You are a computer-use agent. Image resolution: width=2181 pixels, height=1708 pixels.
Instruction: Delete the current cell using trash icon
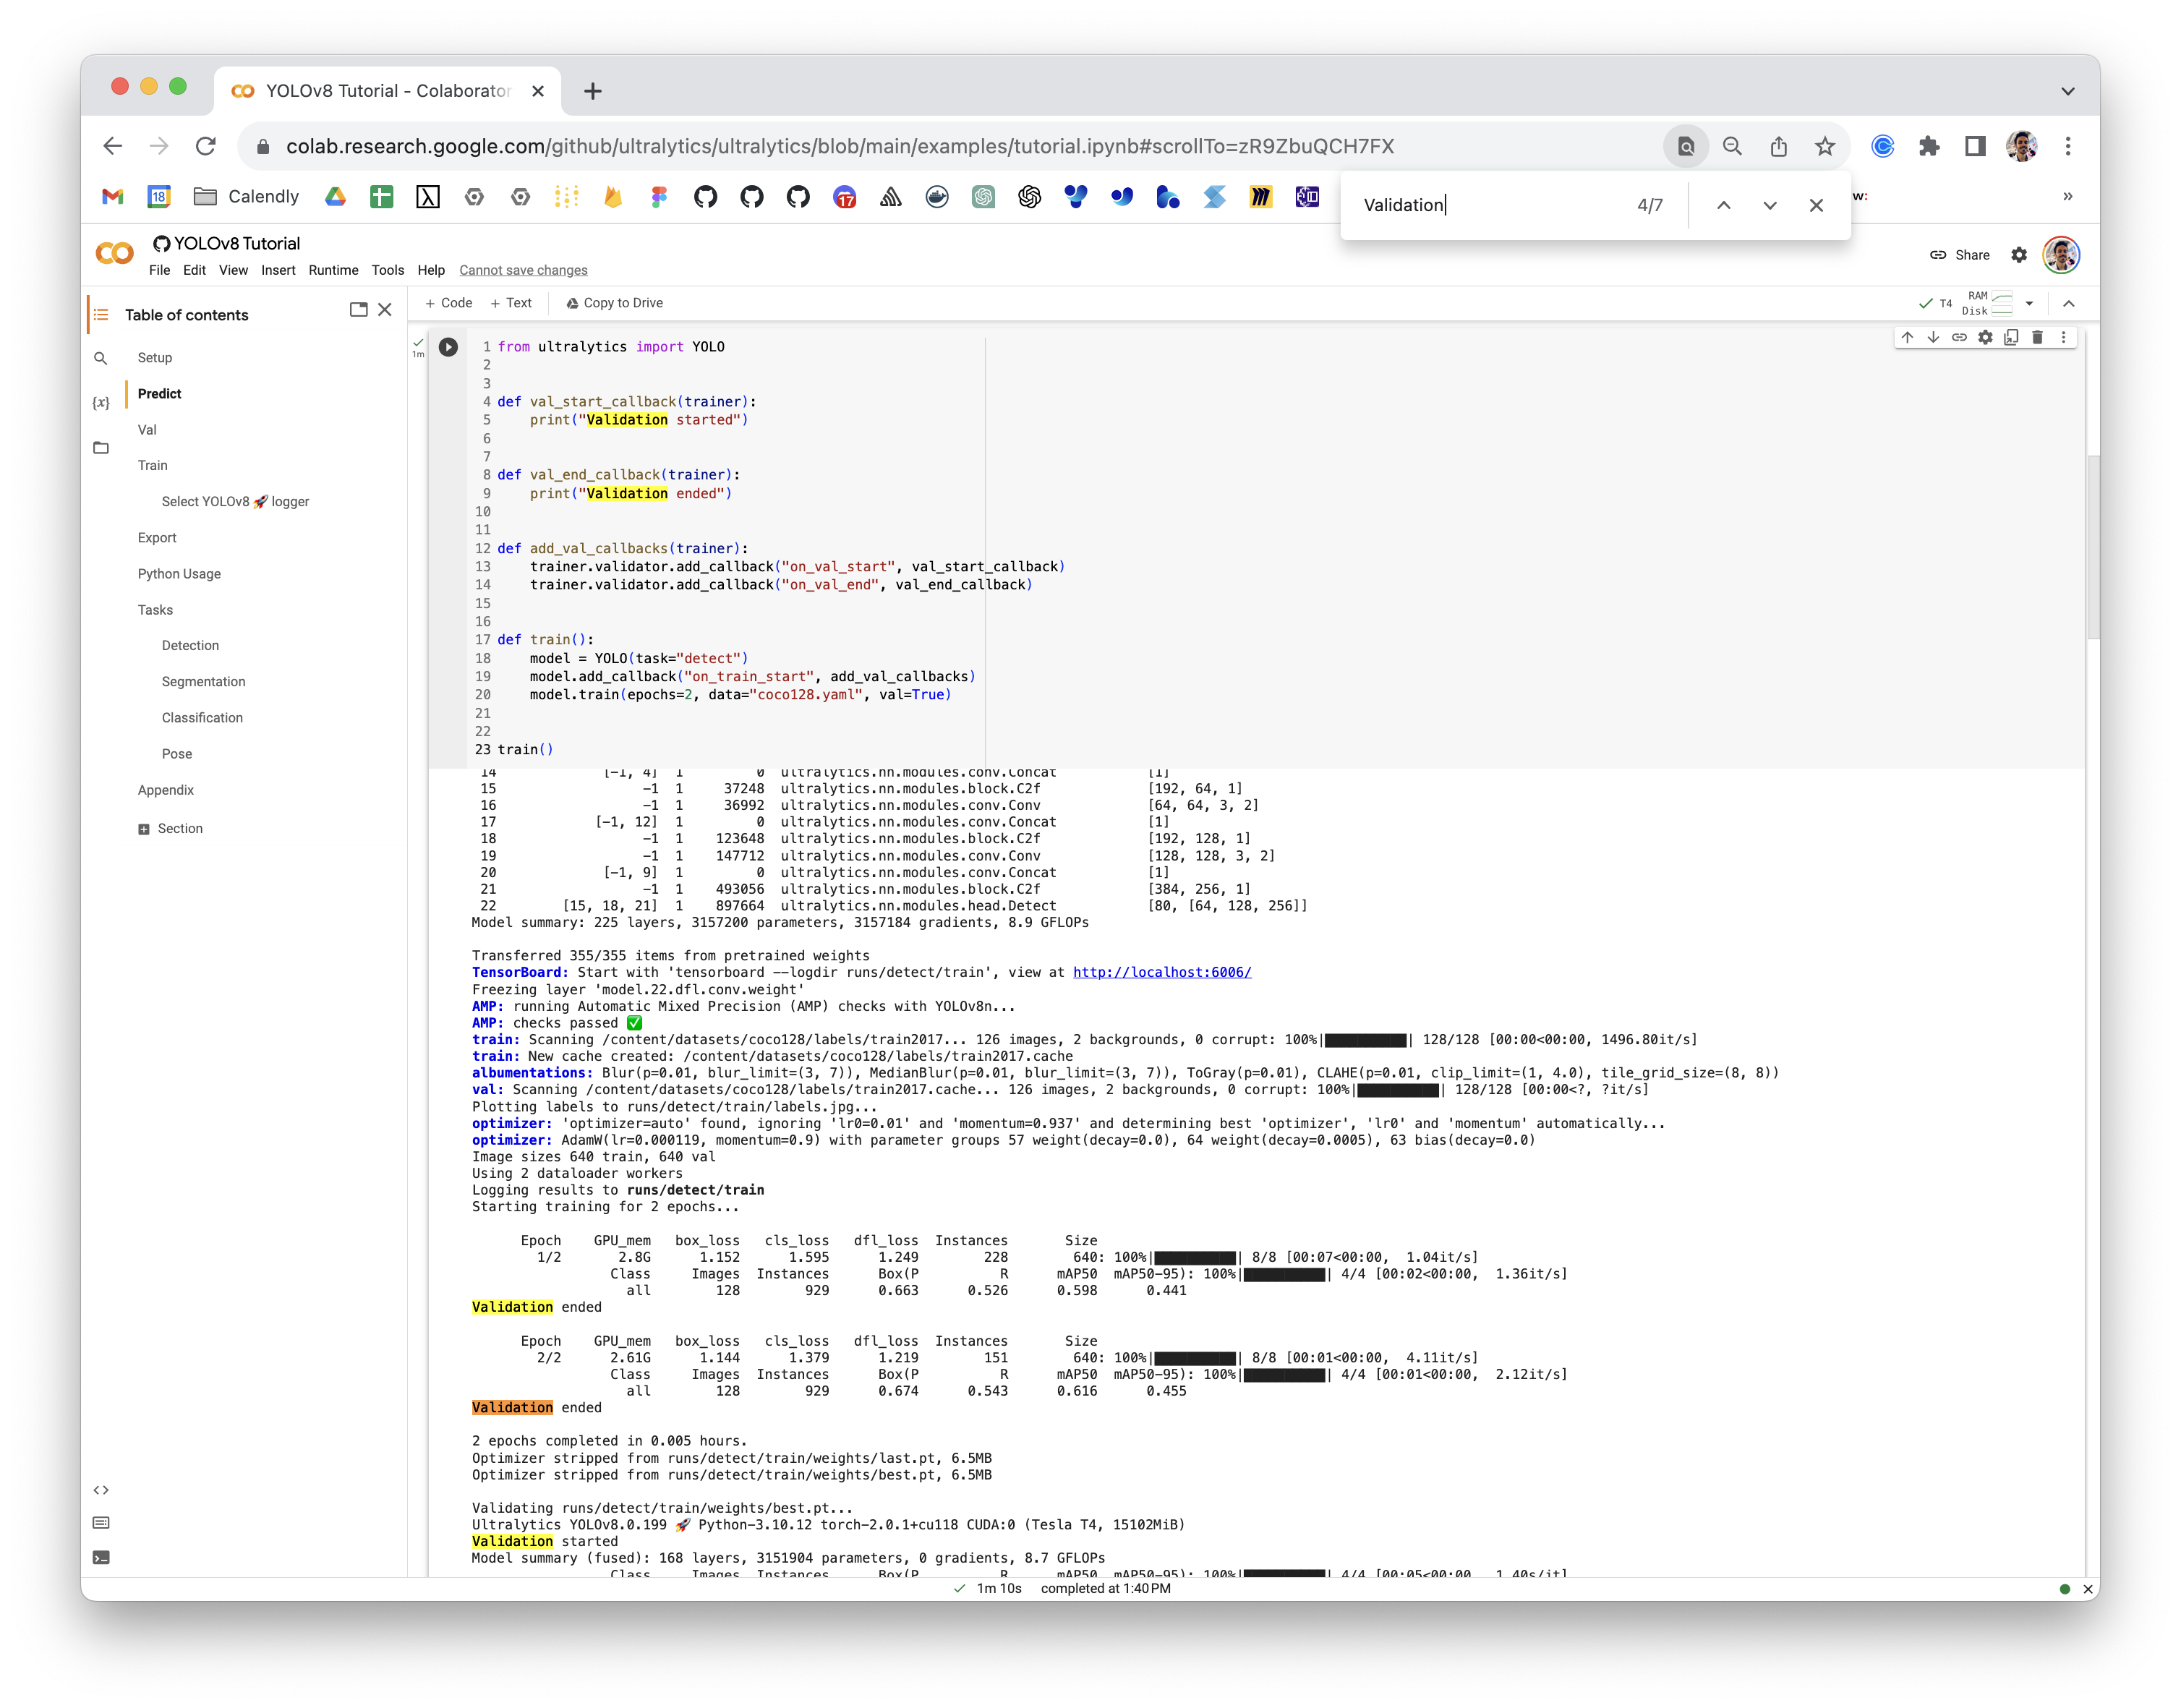pos(2037,337)
